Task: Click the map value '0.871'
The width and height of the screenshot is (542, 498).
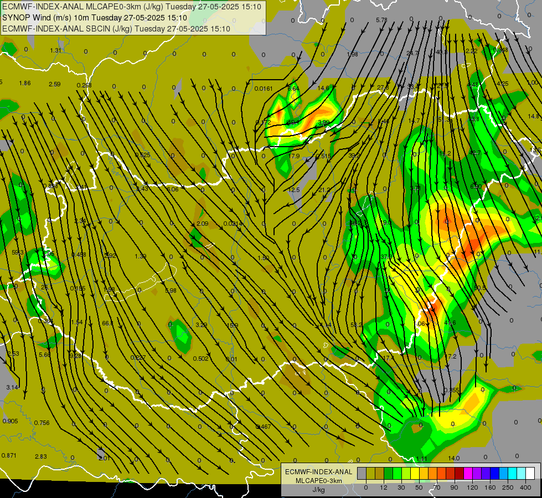Action: pos(9,455)
